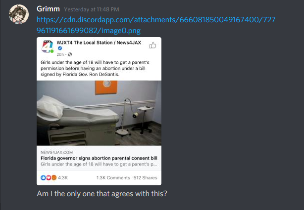
Task: Open the cdn.discordapp.com attachment link
Action: point(156,25)
